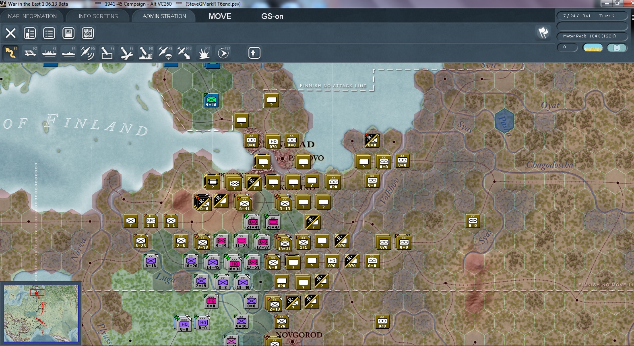Screen dimensions: 634x346
Task: Select the Soviet stack marked 2=13
Action: [x=275, y=304]
